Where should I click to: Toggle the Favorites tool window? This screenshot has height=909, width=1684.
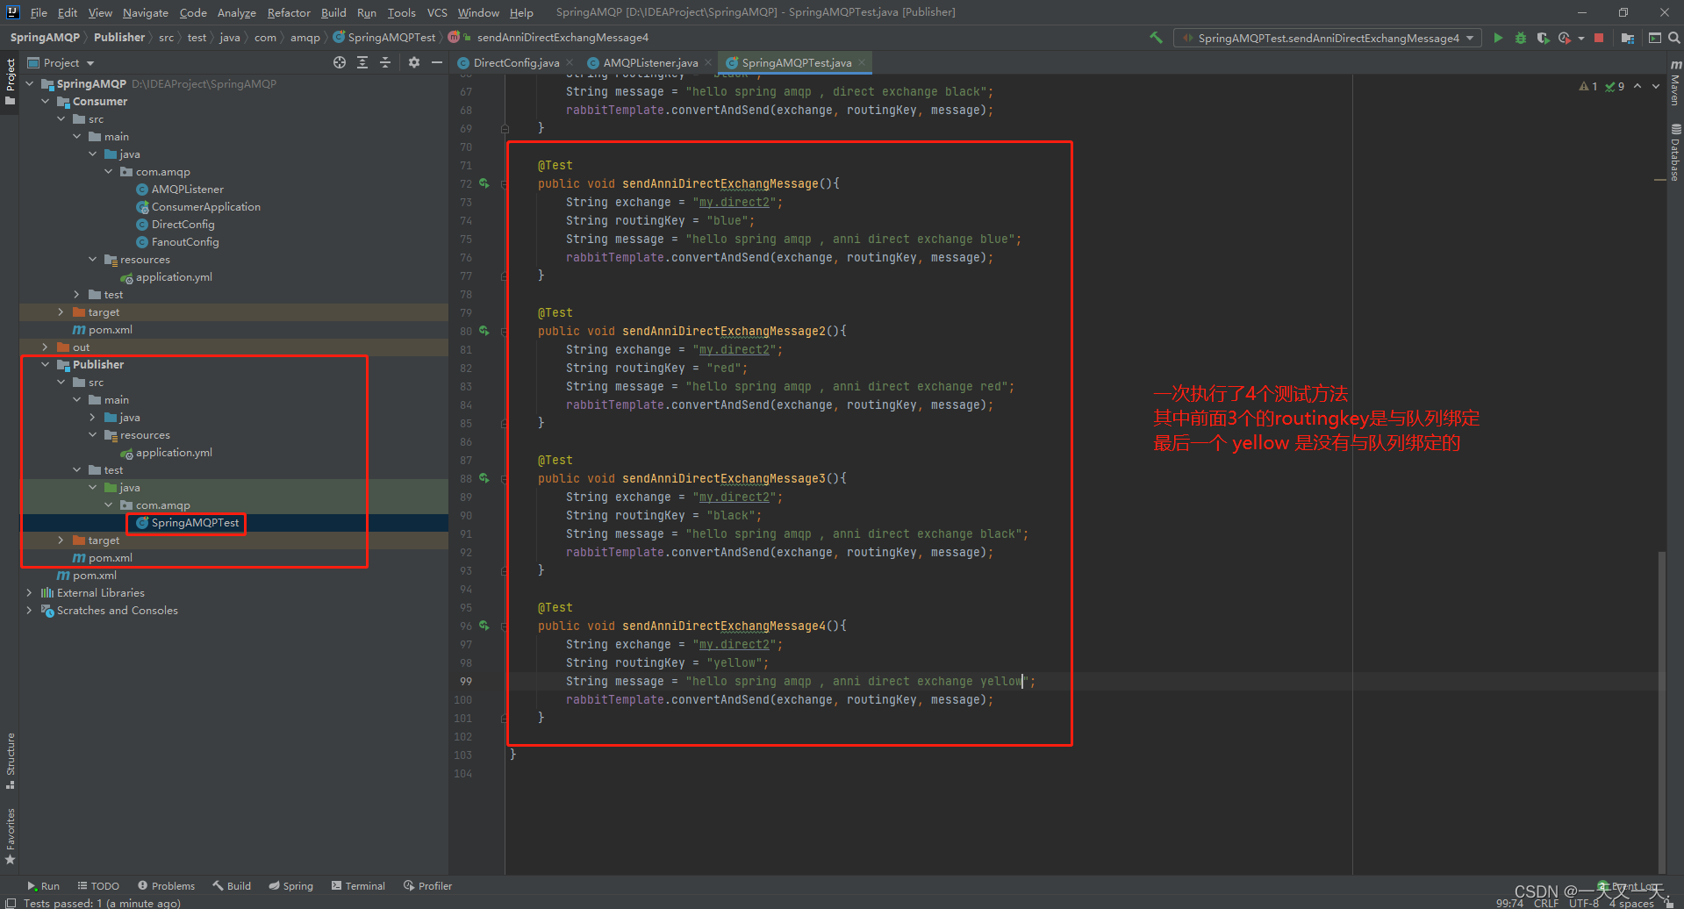[x=11, y=834]
